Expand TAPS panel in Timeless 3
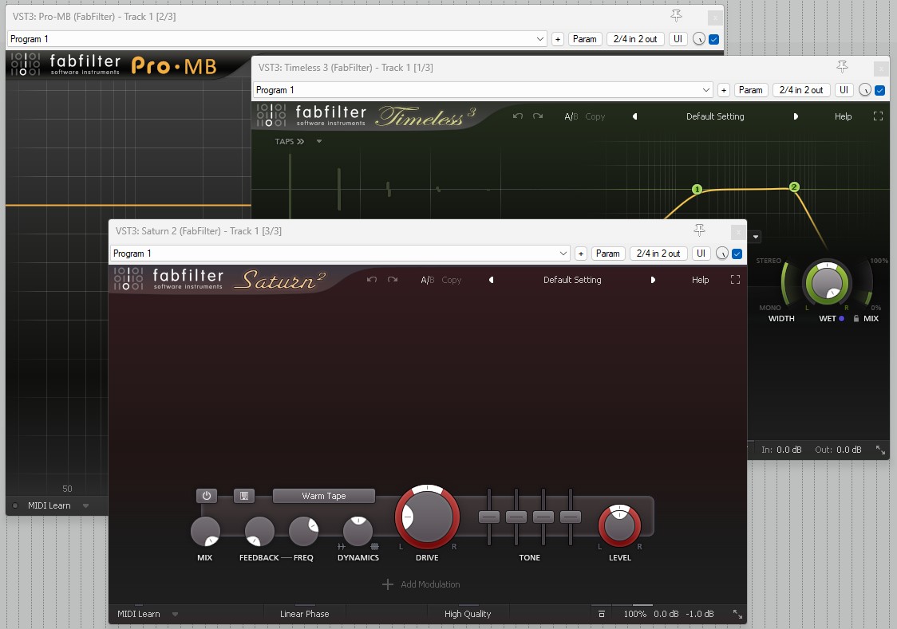The width and height of the screenshot is (897, 629). [x=290, y=142]
